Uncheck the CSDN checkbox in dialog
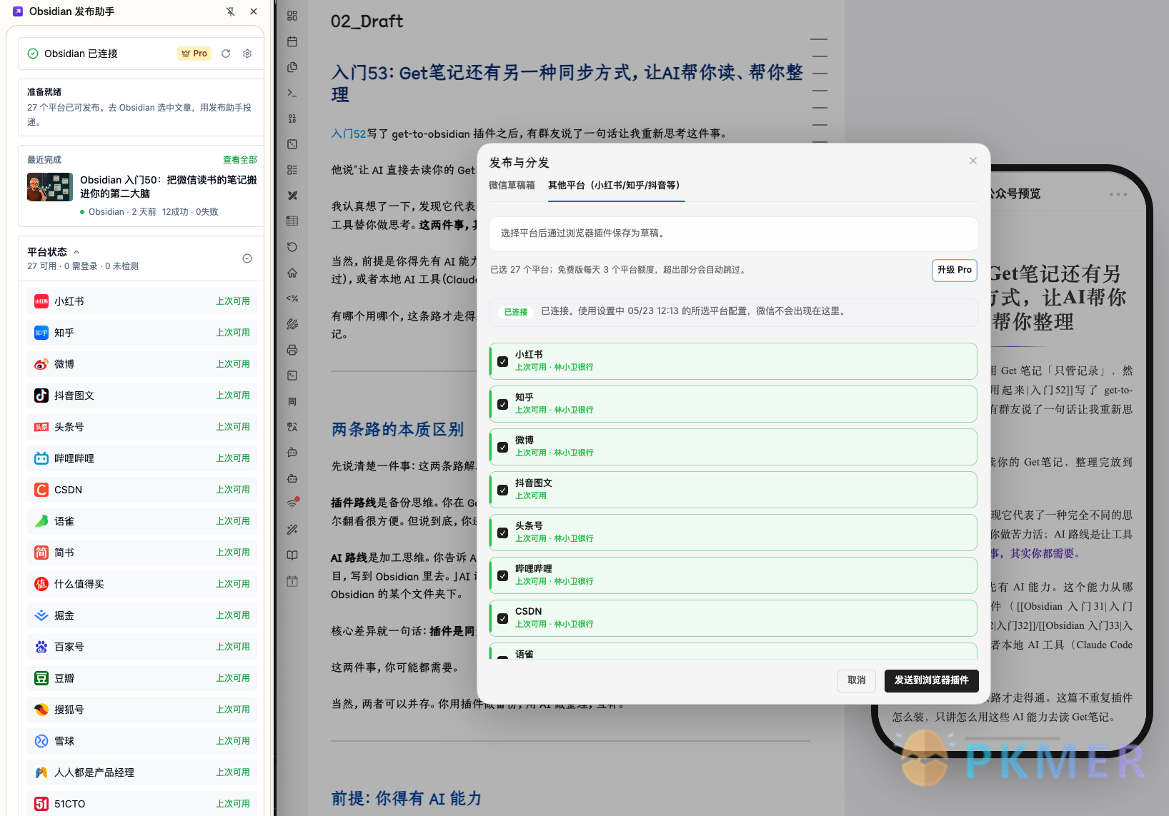This screenshot has height=816, width=1169. coord(503,619)
